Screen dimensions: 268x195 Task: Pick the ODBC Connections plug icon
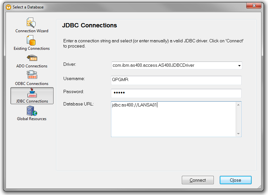click(32, 76)
